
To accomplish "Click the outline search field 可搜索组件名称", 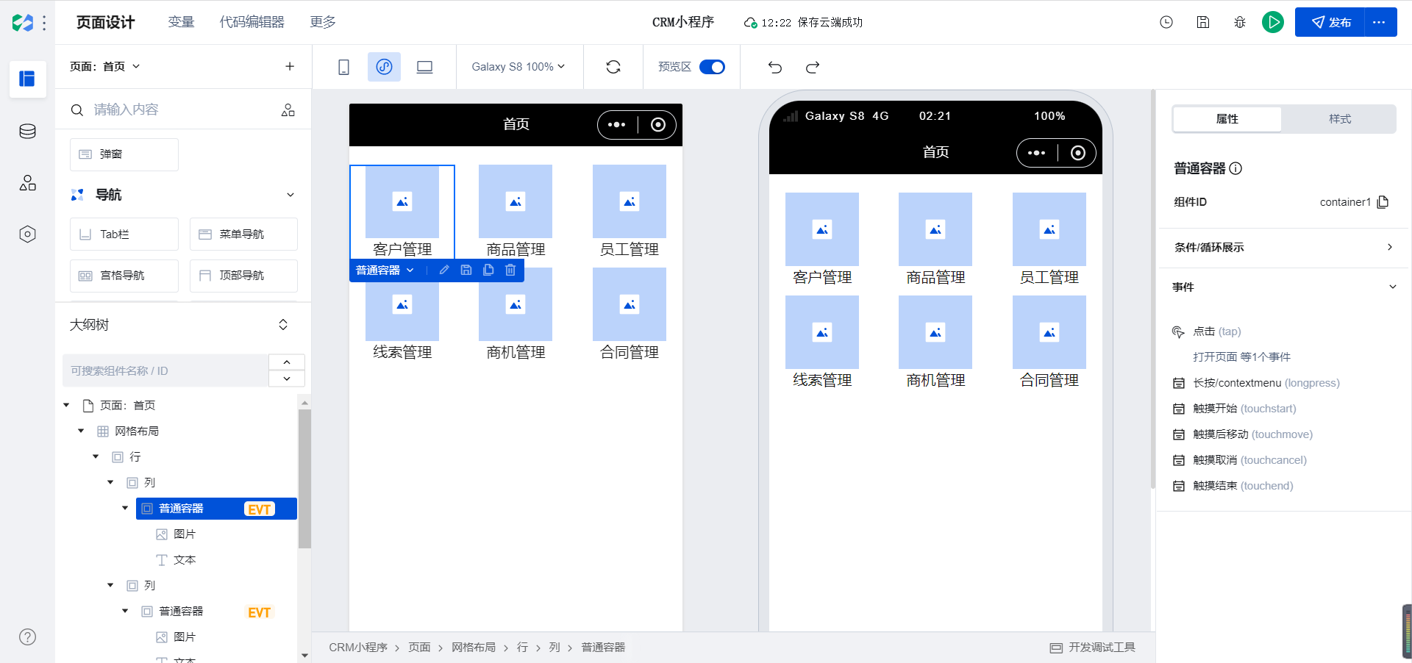I will (165, 370).
